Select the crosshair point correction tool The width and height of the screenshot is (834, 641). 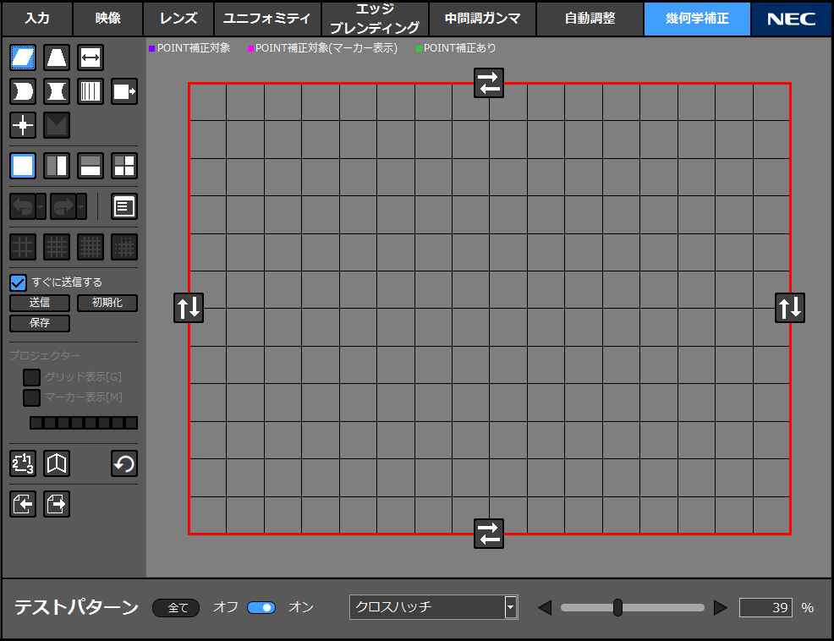point(23,125)
